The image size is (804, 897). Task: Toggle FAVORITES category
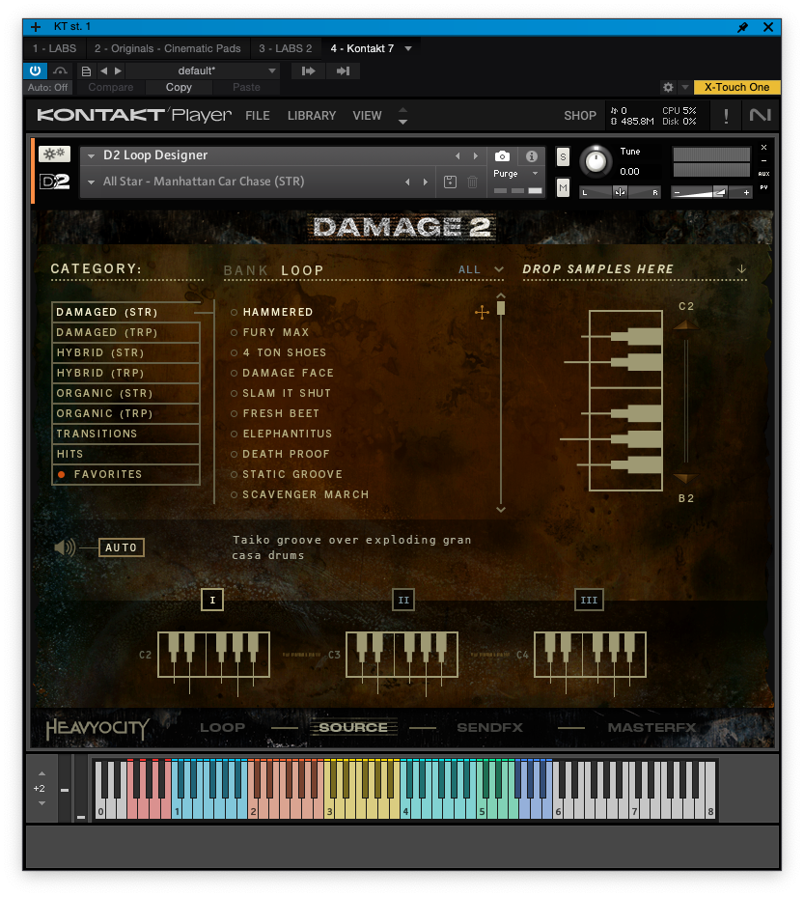(x=125, y=474)
